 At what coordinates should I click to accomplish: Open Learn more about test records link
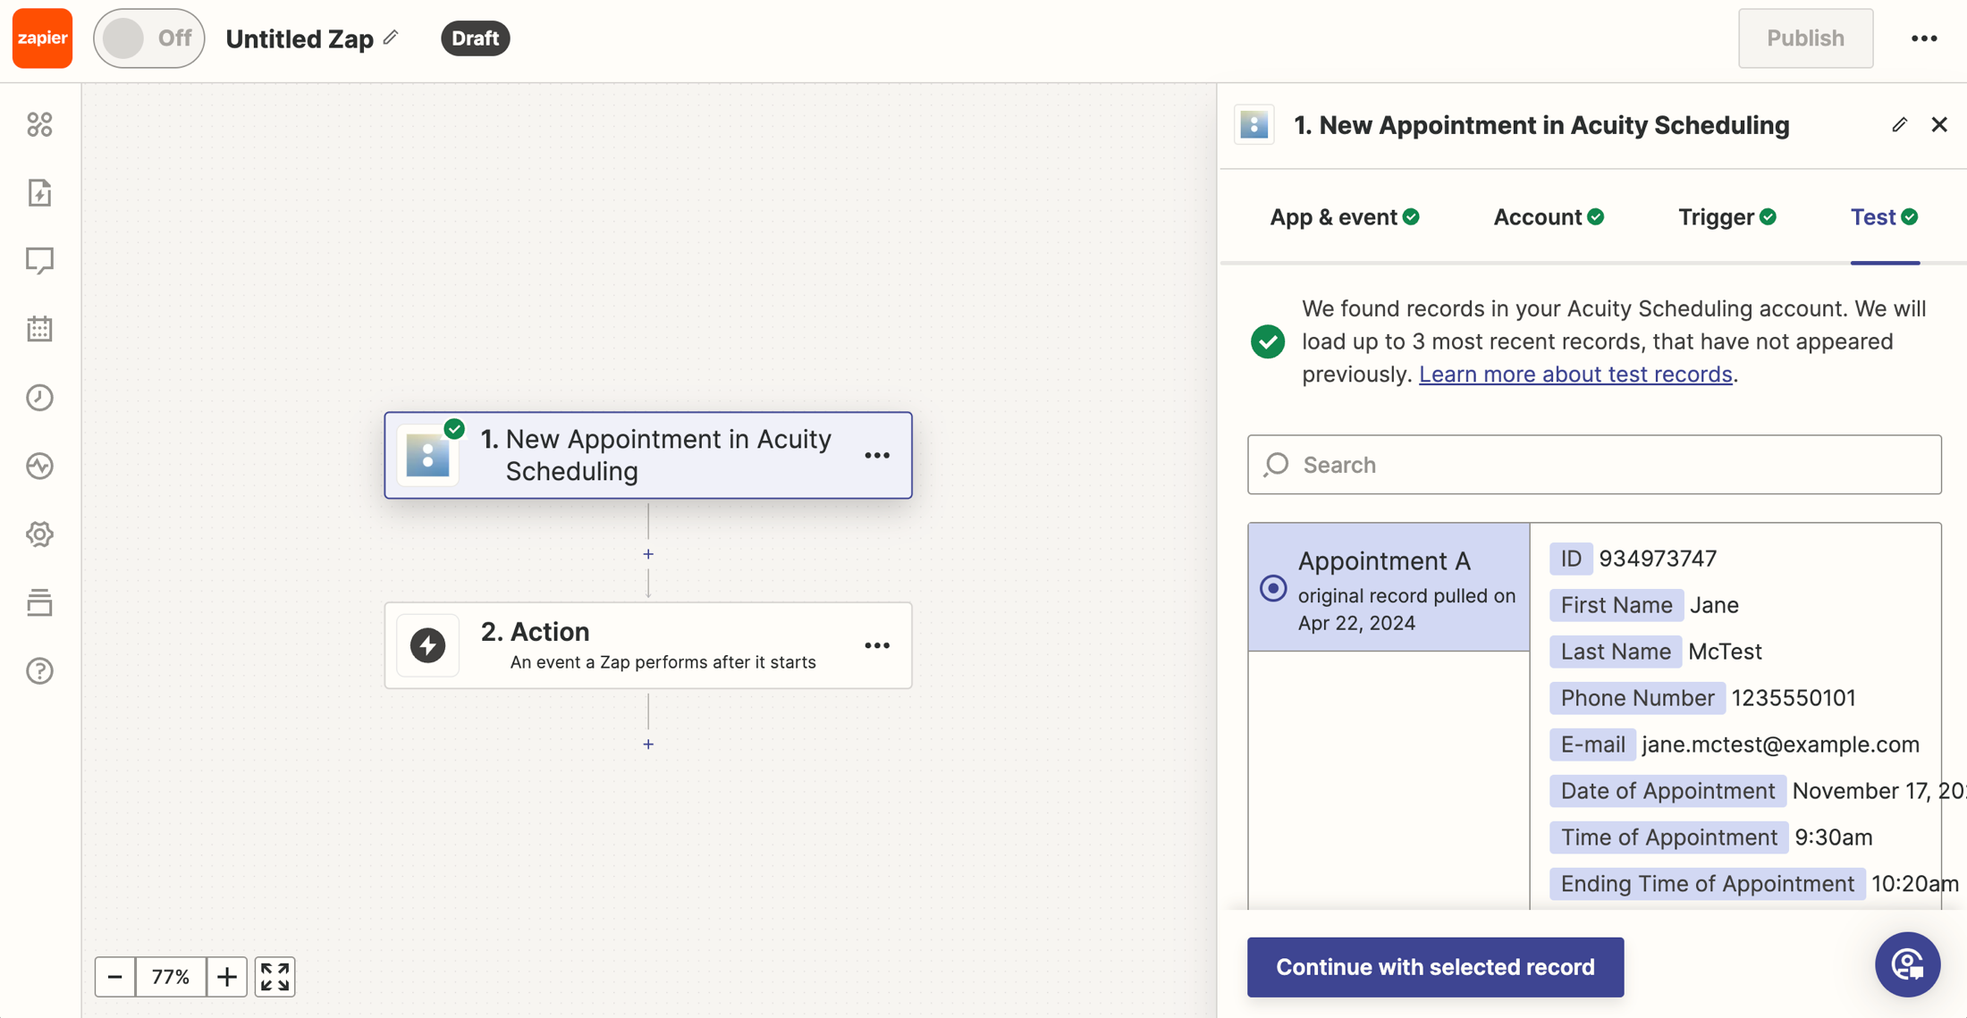click(x=1575, y=374)
